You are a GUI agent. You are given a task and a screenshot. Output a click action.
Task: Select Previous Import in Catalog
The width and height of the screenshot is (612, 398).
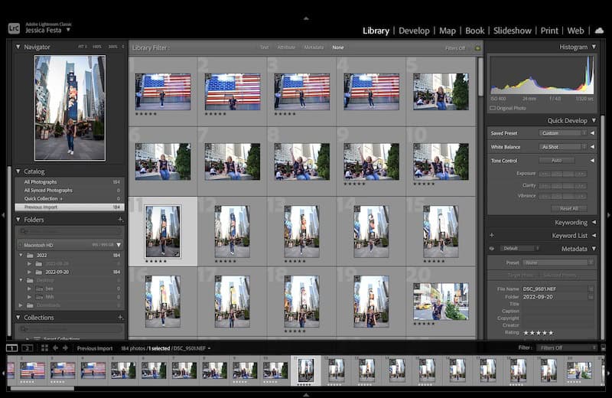coord(70,207)
